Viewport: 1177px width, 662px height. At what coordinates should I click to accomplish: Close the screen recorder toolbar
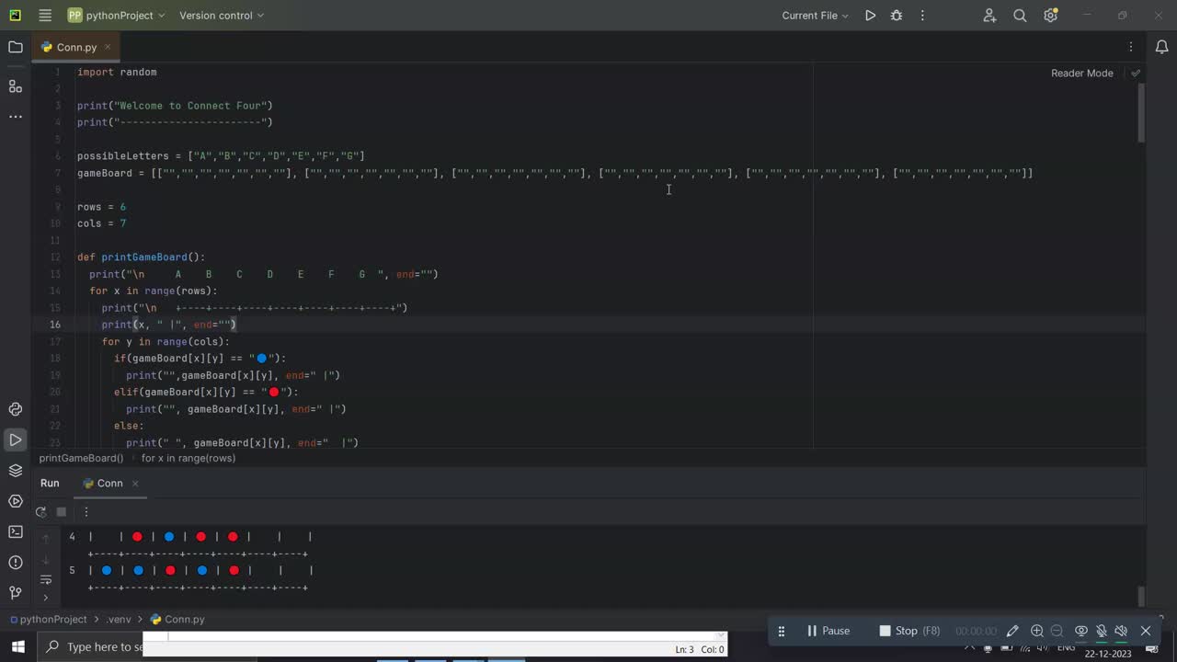tap(1146, 631)
